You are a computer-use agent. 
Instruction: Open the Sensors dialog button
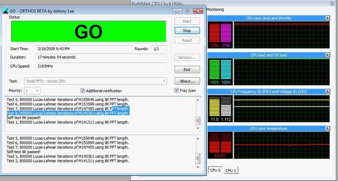pos(187,57)
